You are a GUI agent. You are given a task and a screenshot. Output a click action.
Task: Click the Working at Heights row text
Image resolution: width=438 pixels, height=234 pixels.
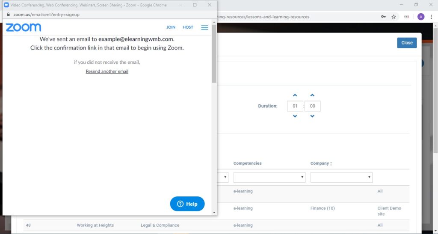(x=95, y=225)
